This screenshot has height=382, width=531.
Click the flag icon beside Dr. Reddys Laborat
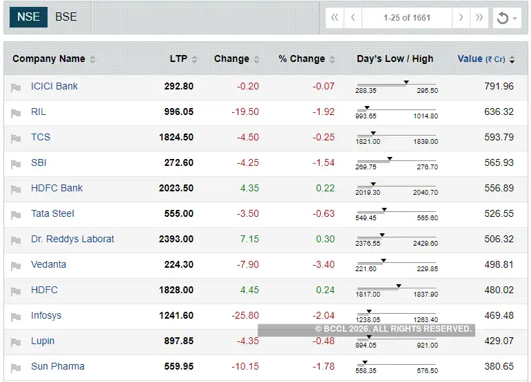pyautogui.click(x=16, y=240)
